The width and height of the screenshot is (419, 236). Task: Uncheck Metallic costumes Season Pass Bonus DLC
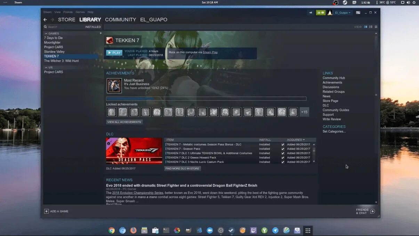283,144
